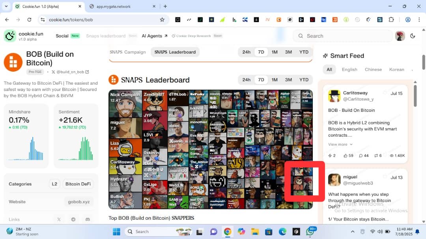Open Windows Start menu
This screenshot has height=239, width=426.
point(116,232)
